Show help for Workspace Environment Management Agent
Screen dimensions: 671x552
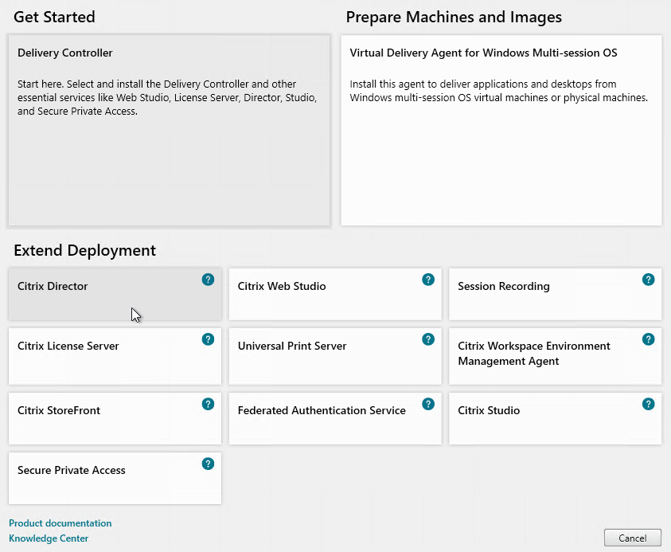(649, 339)
